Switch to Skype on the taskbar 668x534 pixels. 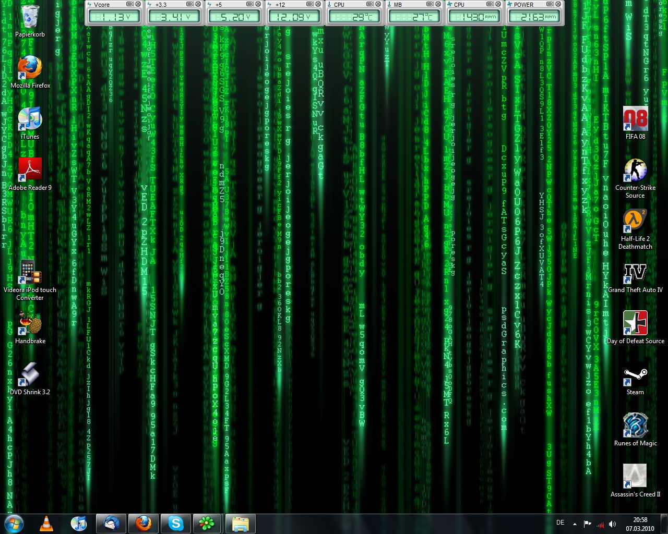point(176,524)
